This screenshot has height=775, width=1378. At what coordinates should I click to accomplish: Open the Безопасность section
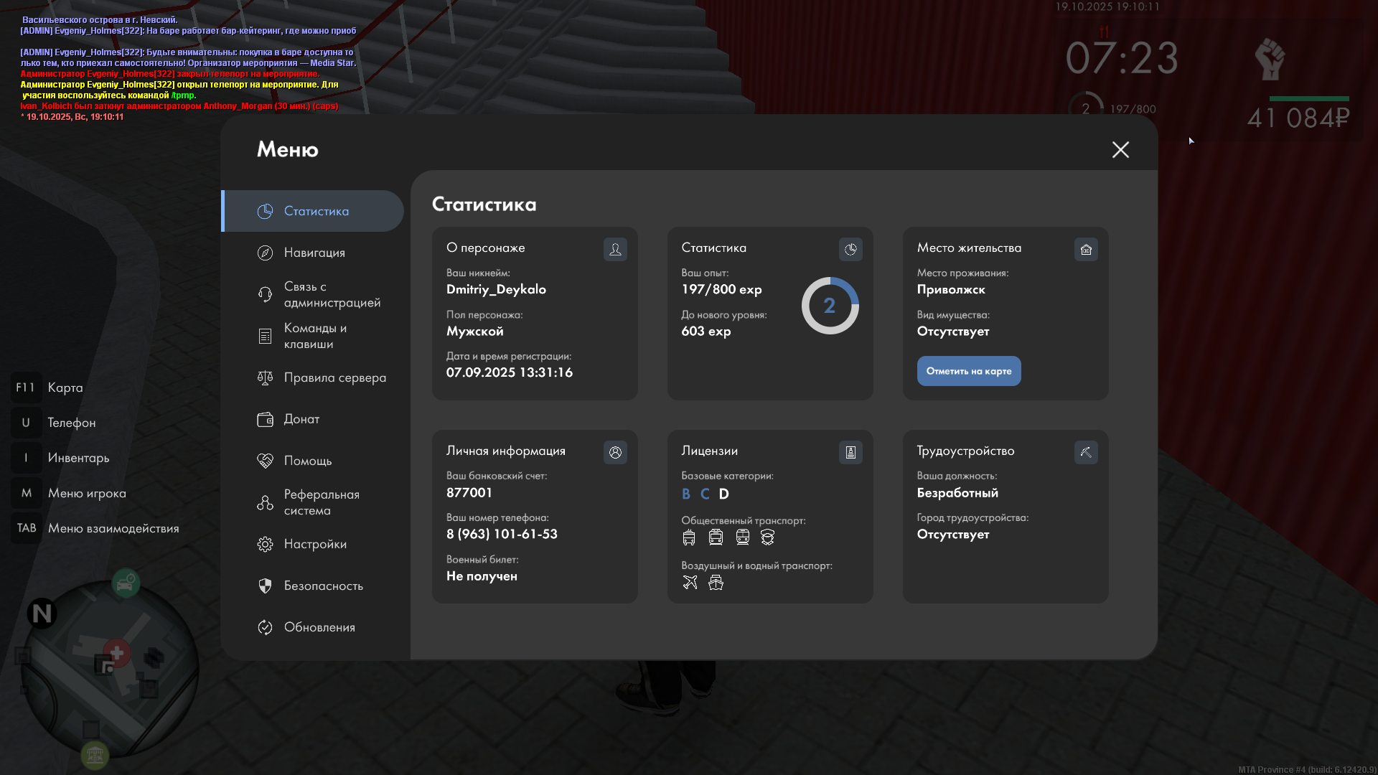tap(323, 586)
